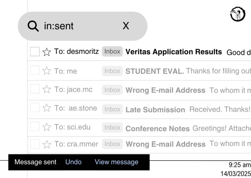The height and width of the screenshot is (178, 251).
Task: Undo the sent message
Action: coord(73,162)
